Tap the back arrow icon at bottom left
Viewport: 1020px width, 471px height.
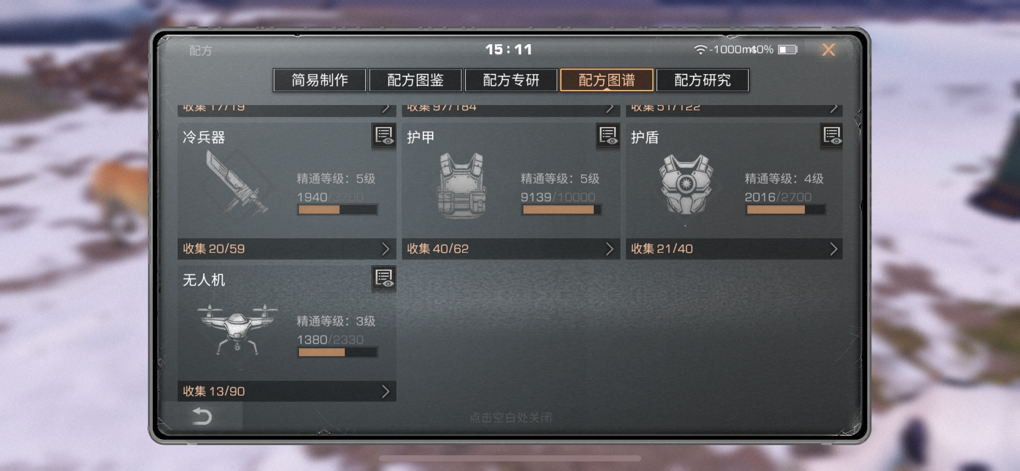coord(202,416)
